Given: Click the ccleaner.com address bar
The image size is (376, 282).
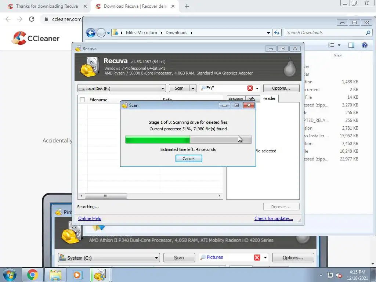Looking at the screenshot, I should [x=67, y=19].
